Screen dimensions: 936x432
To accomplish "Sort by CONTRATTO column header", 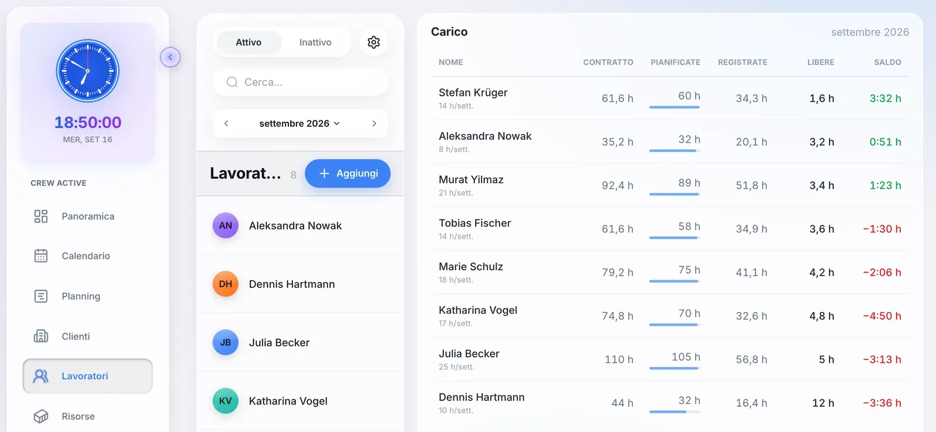I will [608, 62].
